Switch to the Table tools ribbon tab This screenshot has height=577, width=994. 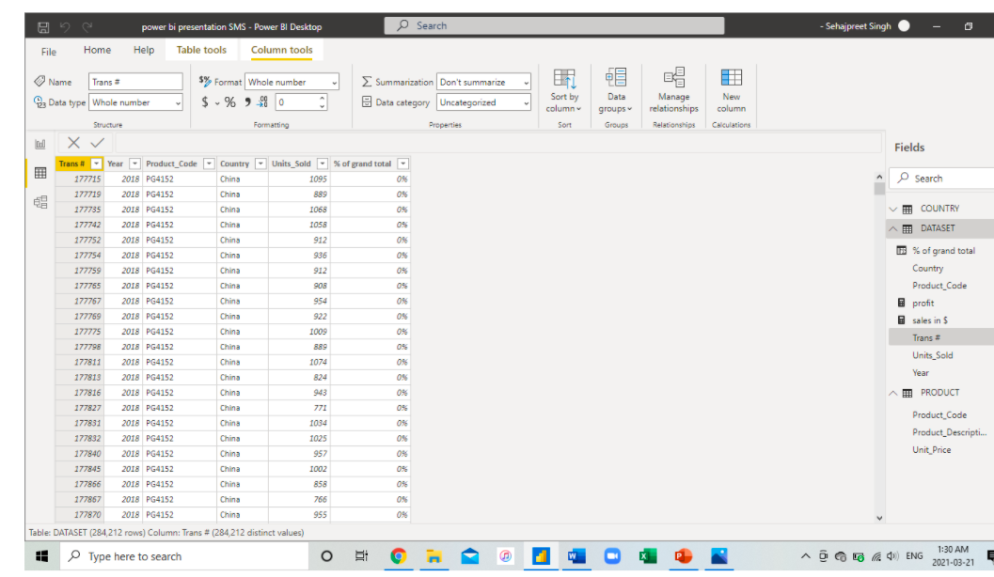(201, 50)
